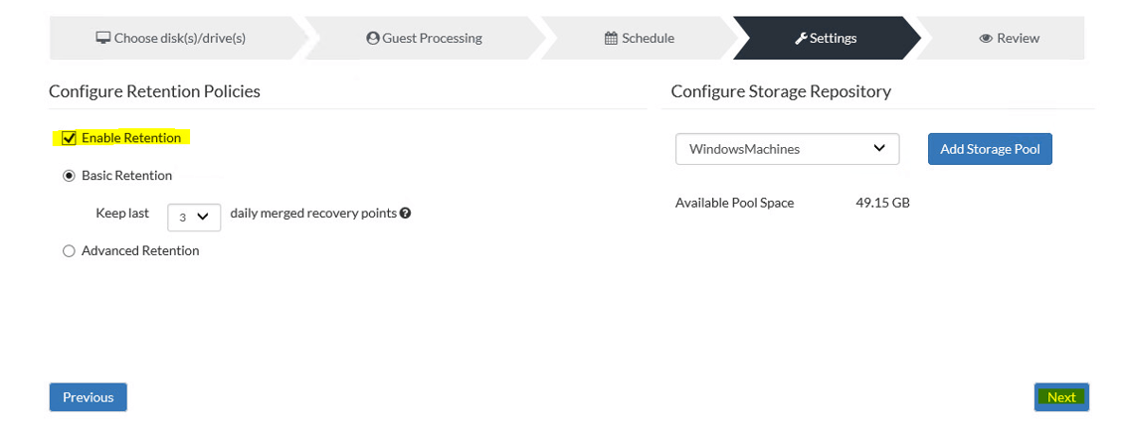The height and width of the screenshot is (443, 1123).
Task: Go back with the Previous button
Action: coord(89,397)
